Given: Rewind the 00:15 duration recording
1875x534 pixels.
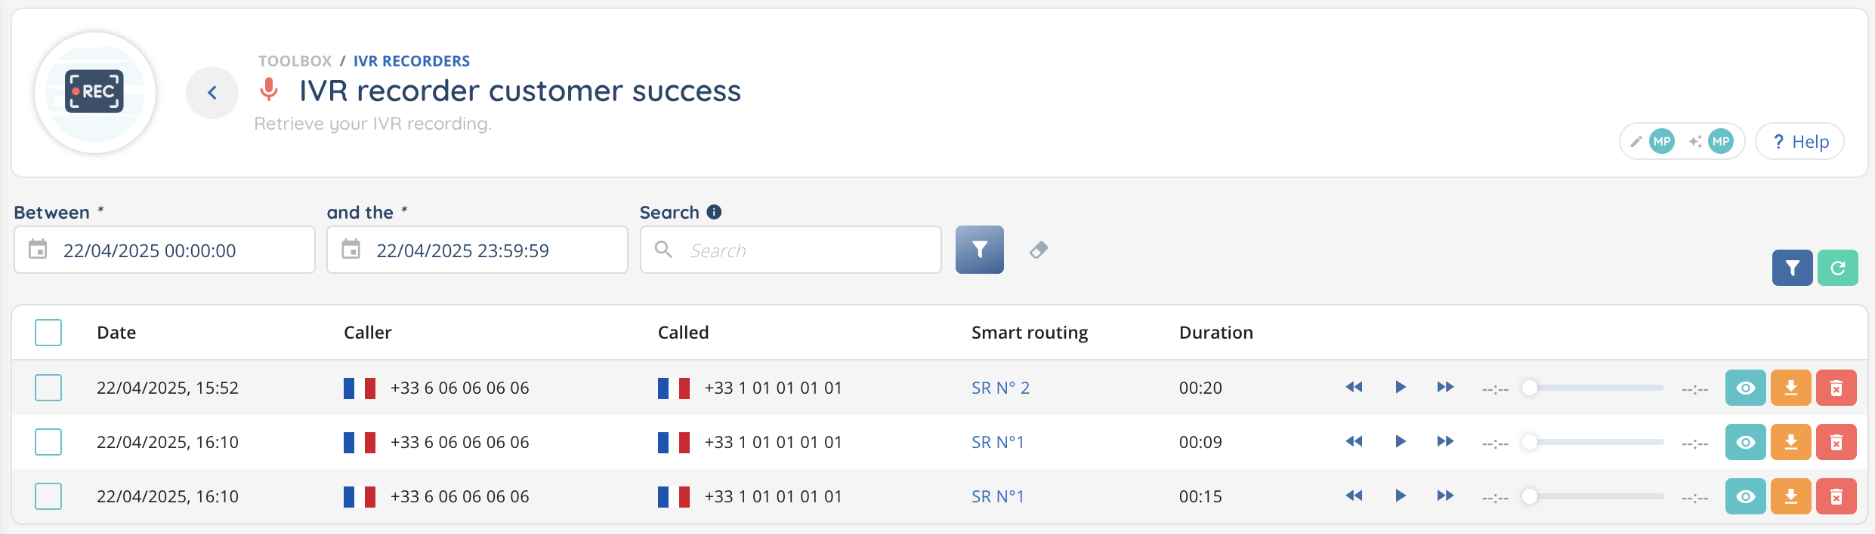Looking at the screenshot, I should pyautogui.click(x=1354, y=496).
